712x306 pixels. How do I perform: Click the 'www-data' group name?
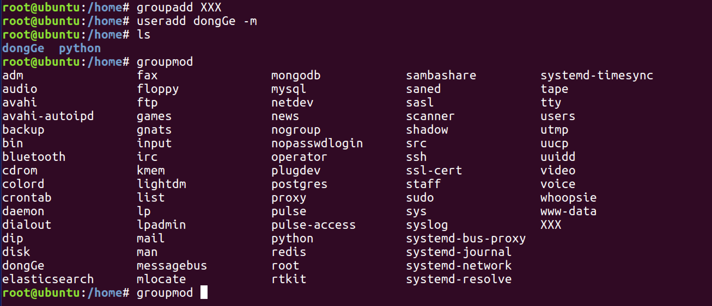point(568,211)
